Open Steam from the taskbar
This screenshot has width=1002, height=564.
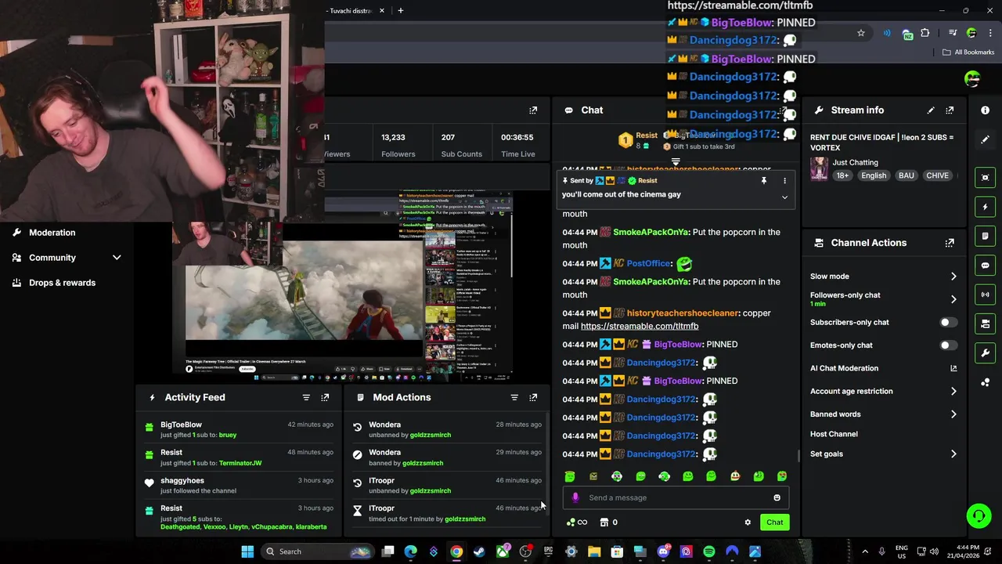click(479, 551)
